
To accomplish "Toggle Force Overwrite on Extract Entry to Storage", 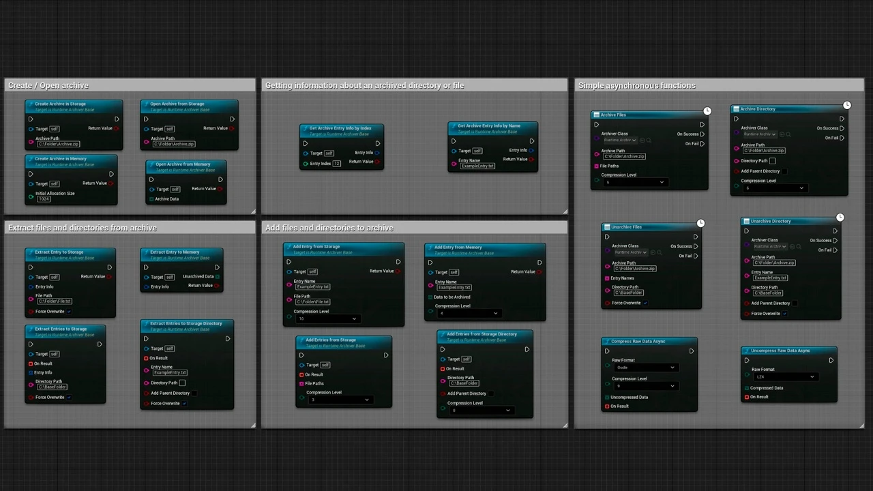I will click(x=69, y=312).
